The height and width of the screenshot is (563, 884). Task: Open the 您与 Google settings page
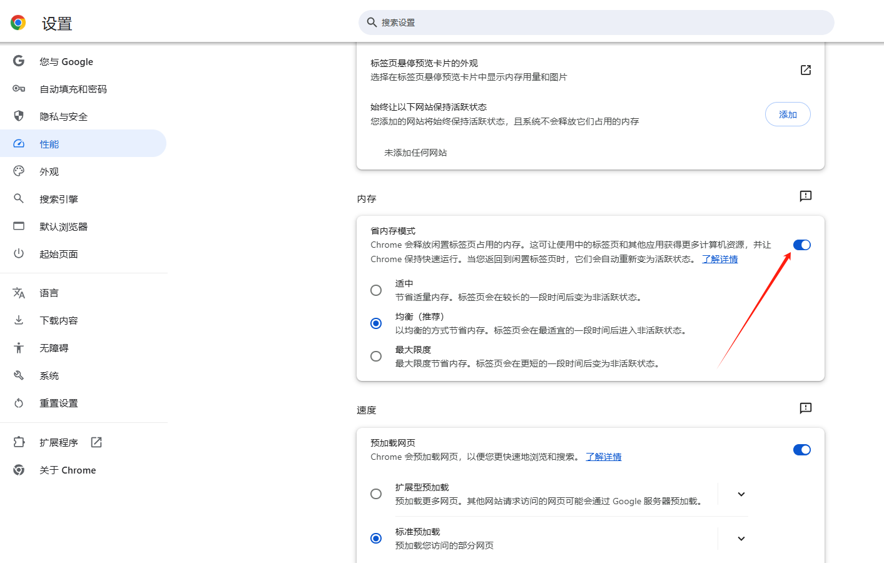pos(83,61)
